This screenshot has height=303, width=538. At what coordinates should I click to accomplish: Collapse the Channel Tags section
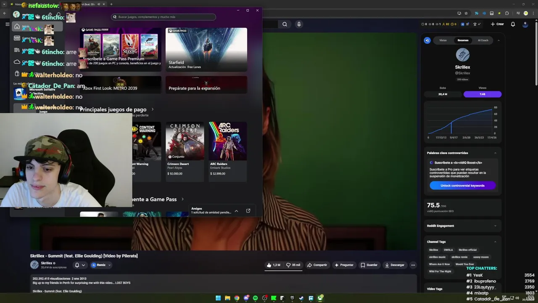[495, 242]
